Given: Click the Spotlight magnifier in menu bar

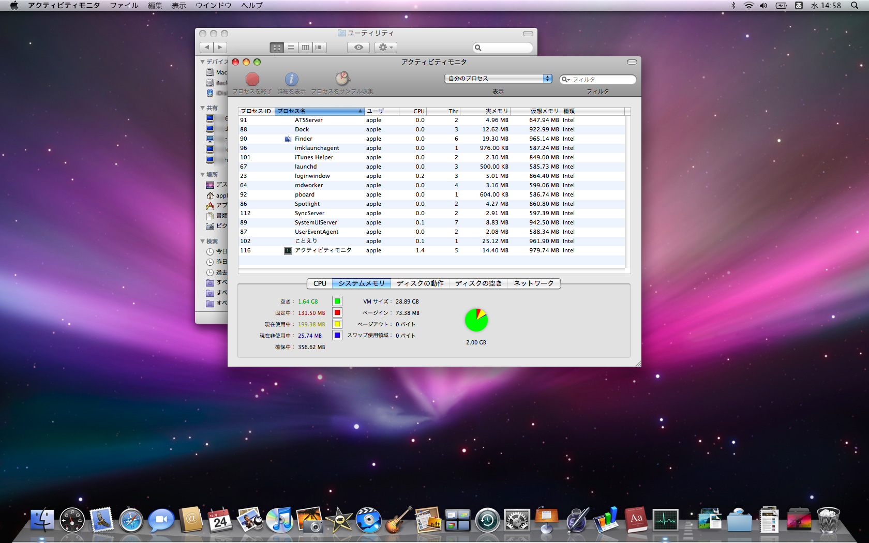Looking at the screenshot, I should point(855,6).
